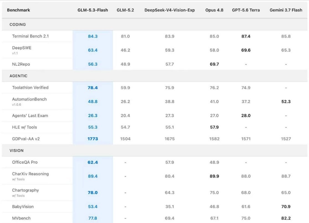
Task: Click the VISION section label
Action: (17, 150)
